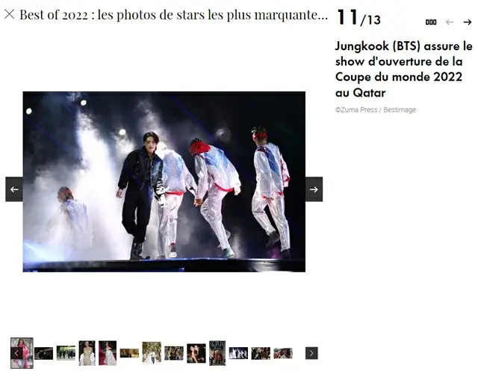Advance the thumbnail strip with the right chevron
478x377 pixels.
(x=311, y=353)
